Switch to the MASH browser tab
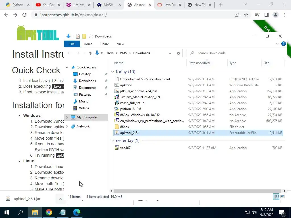The height and width of the screenshot is (218, 291). 109,5
